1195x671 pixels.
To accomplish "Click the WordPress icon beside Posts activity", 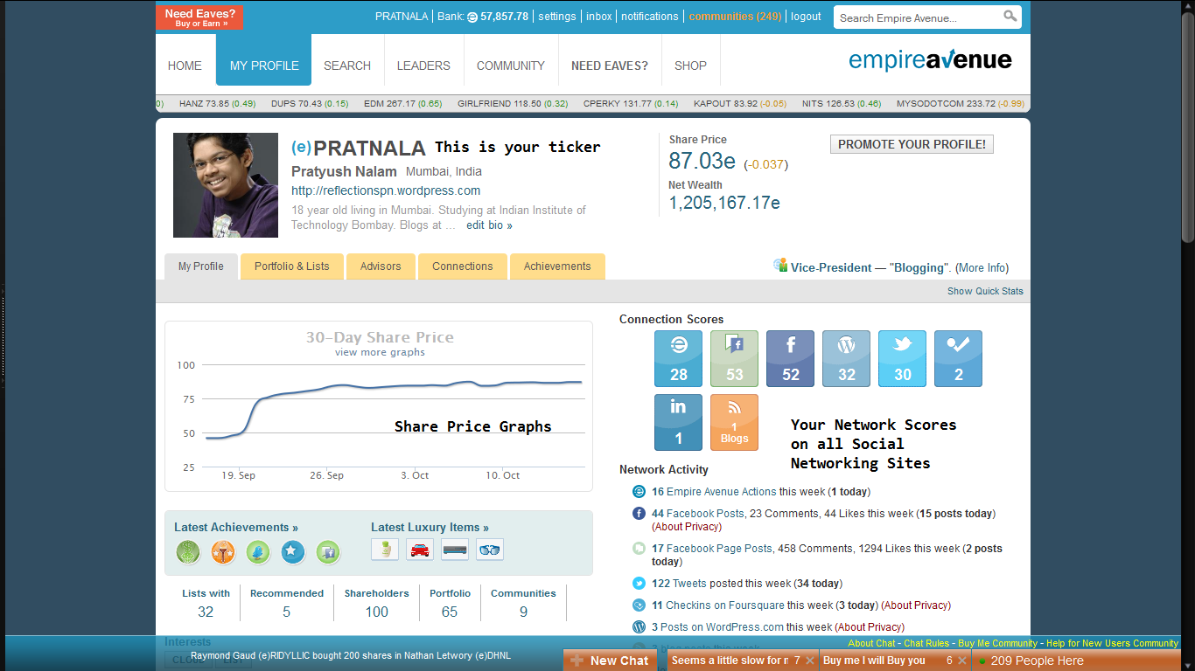I will click(639, 627).
